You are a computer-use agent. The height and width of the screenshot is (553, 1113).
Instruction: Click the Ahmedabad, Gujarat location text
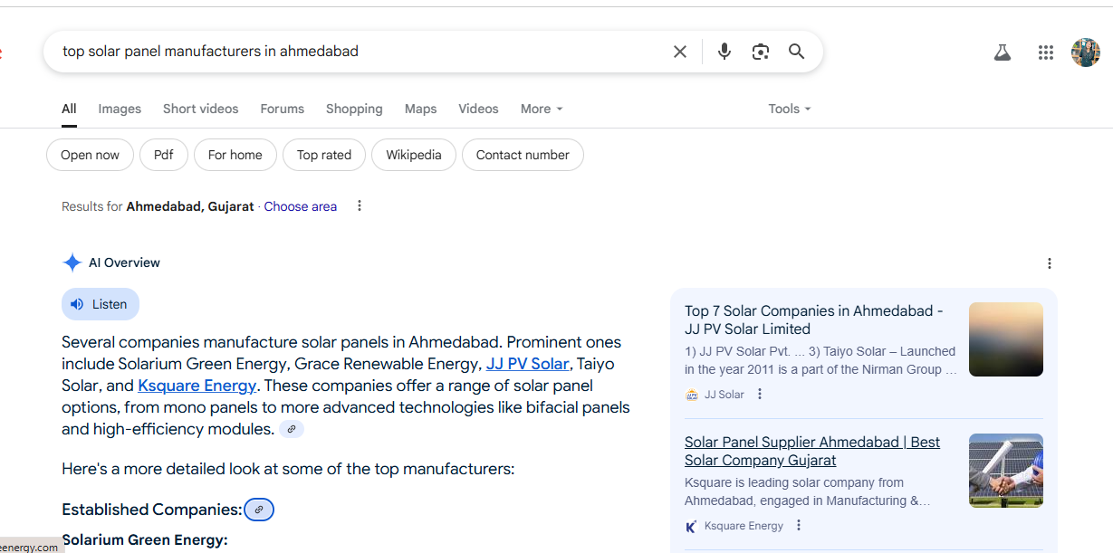click(190, 206)
